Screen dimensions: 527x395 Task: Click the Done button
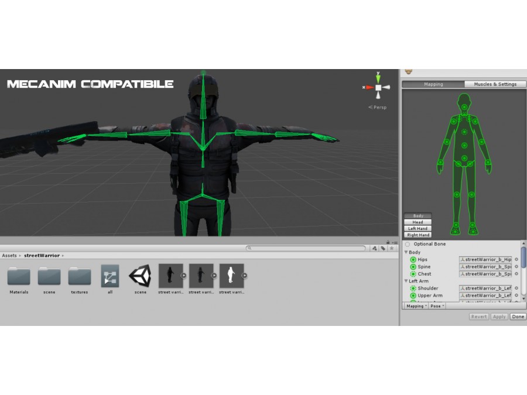click(518, 317)
